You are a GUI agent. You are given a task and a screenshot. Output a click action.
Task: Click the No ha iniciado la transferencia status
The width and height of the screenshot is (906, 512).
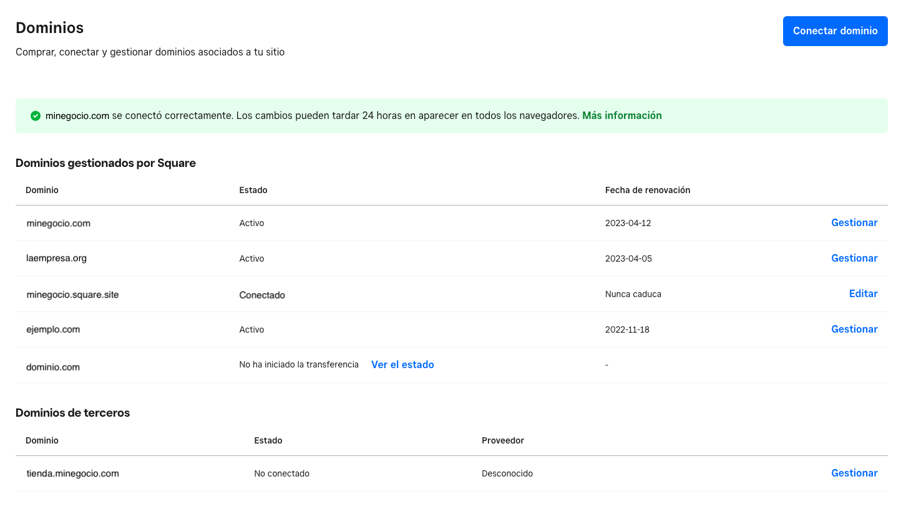(299, 364)
